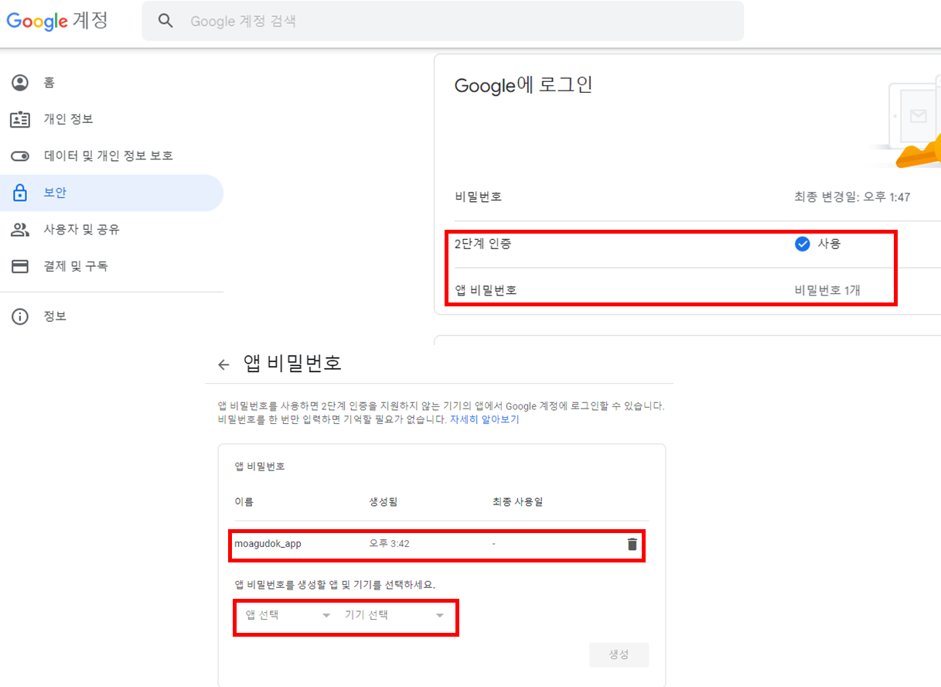This screenshot has height=687, width=941.
Task: Expand the 기기 선택 dropdown
Action: tap(394, 615)
